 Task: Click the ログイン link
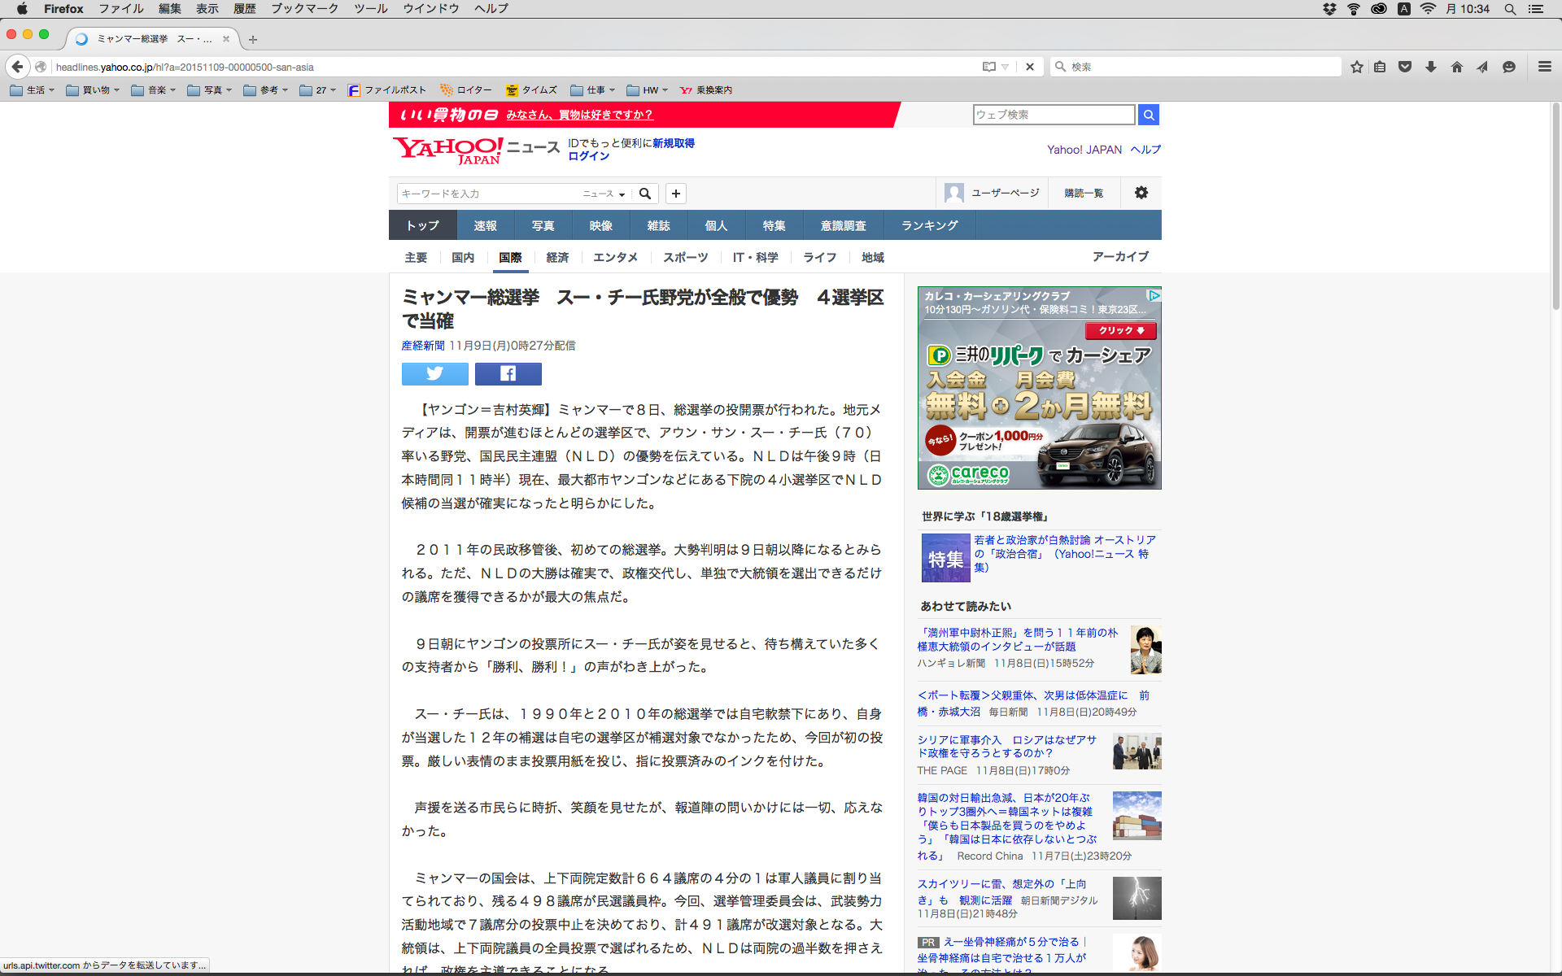point(588,156)
